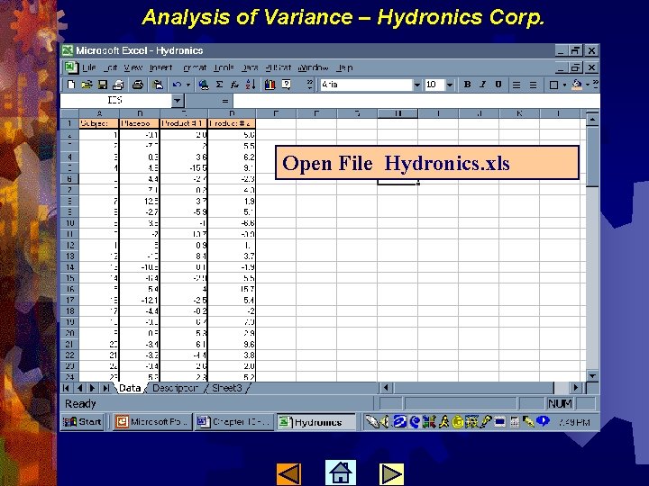Open the Borders dropdown arrow
Screen dimensions: 649x486
click(x=564, y=85)
